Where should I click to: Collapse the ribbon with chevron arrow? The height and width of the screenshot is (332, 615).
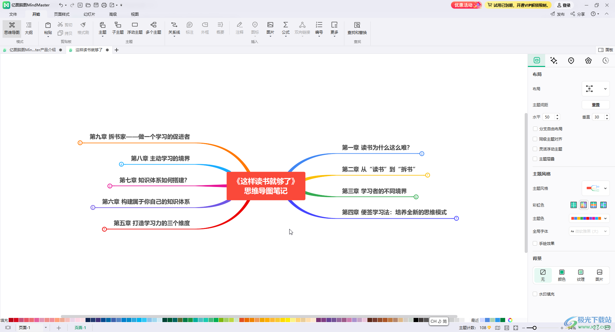coord(607,14)
